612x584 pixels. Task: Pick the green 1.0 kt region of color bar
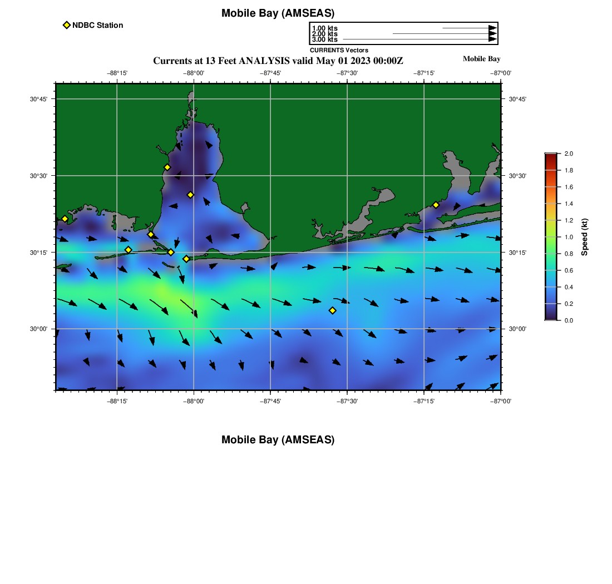[x=551, y=237]
